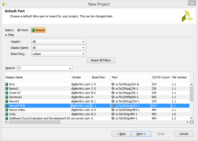Click chip icon beside xc7a200tsbg484-1

point(113,110)
